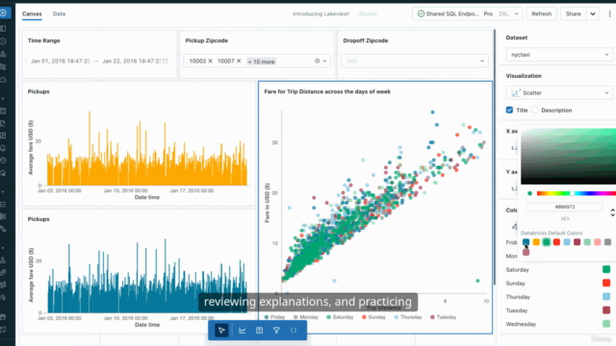616x346 pixels.
Task: Open Tuesday's color swatch
Action: (606, 309)
